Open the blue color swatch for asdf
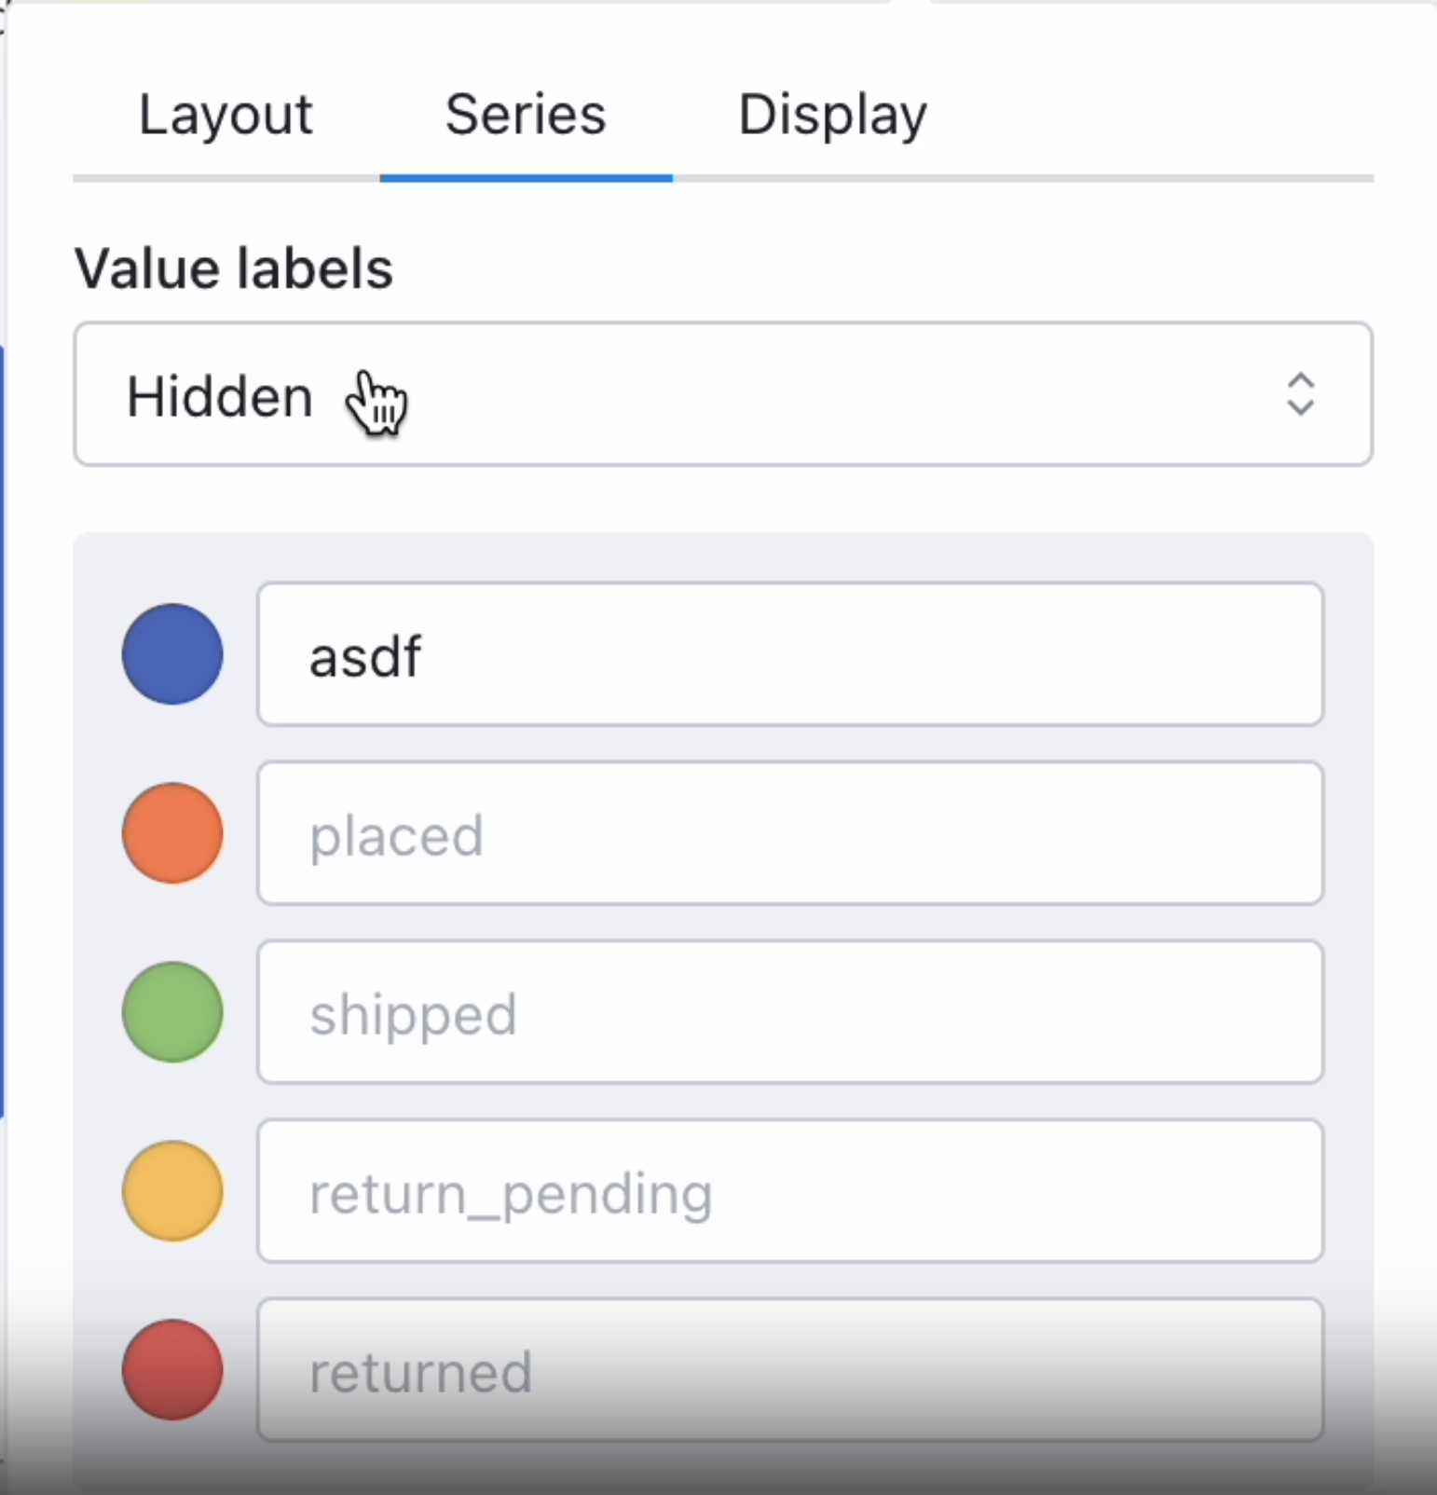The image size is (1437, 1495). [172, 653]
